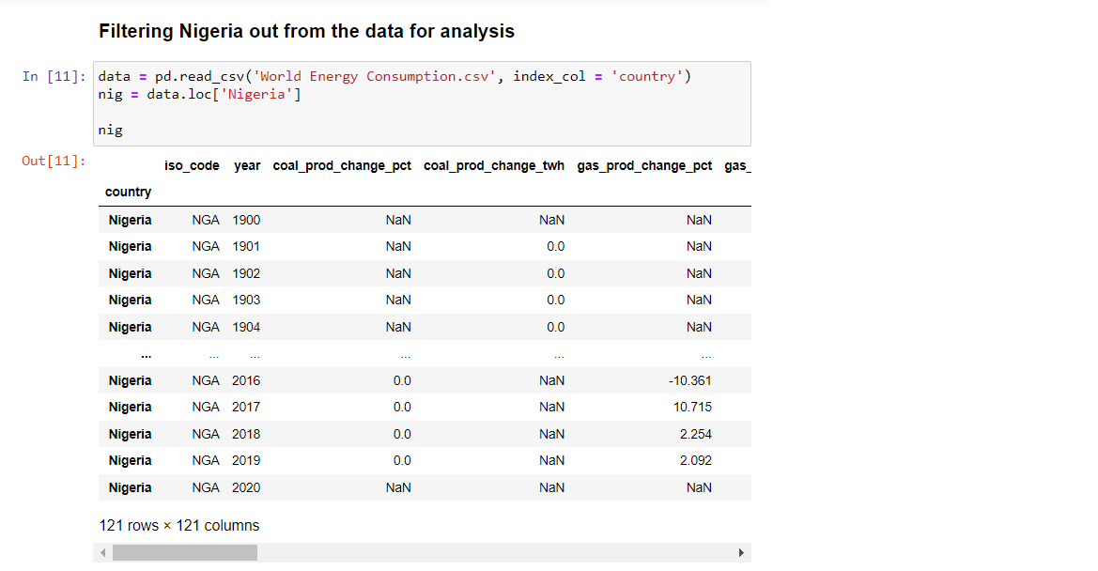Click the year 2020 cell in last row
Screen dimensions: 1098x571
pyautogui.click(x=246, y=487)
